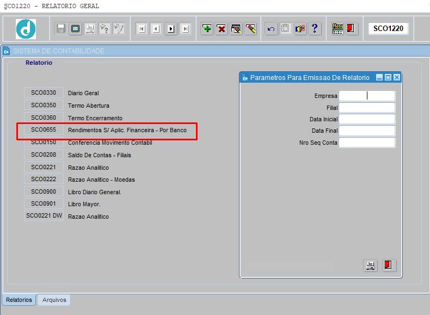The height and width of the screenshot is (315, 430).
Task: Click the Nro Seq Conta field
Action: [367, 143]
